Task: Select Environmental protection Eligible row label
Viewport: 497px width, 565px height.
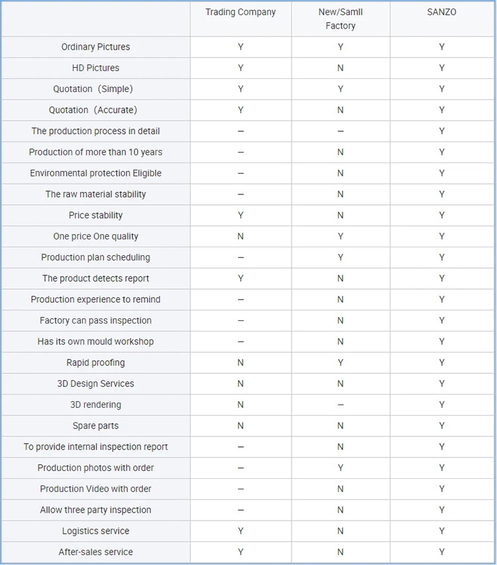Action: point(95,173)
